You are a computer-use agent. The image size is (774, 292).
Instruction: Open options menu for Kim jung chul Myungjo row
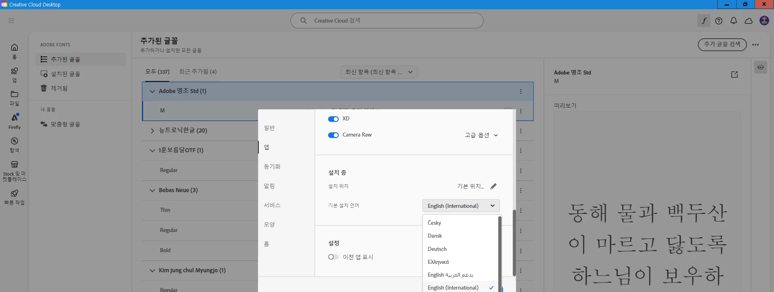pos(521,271)
